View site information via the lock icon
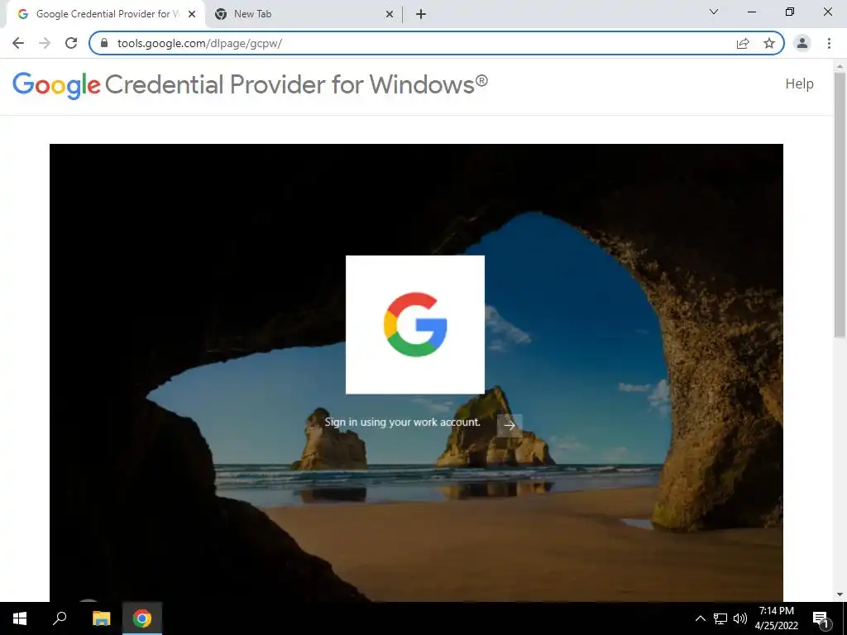Viewport: 847px width, 635px height. 104,43
